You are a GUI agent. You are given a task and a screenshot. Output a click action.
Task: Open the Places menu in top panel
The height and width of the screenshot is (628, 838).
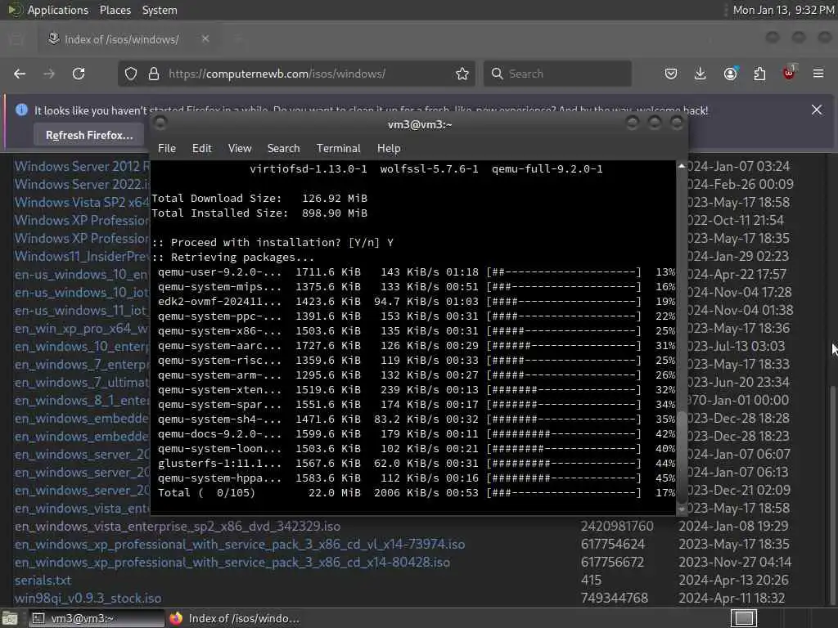click(115, 10)
